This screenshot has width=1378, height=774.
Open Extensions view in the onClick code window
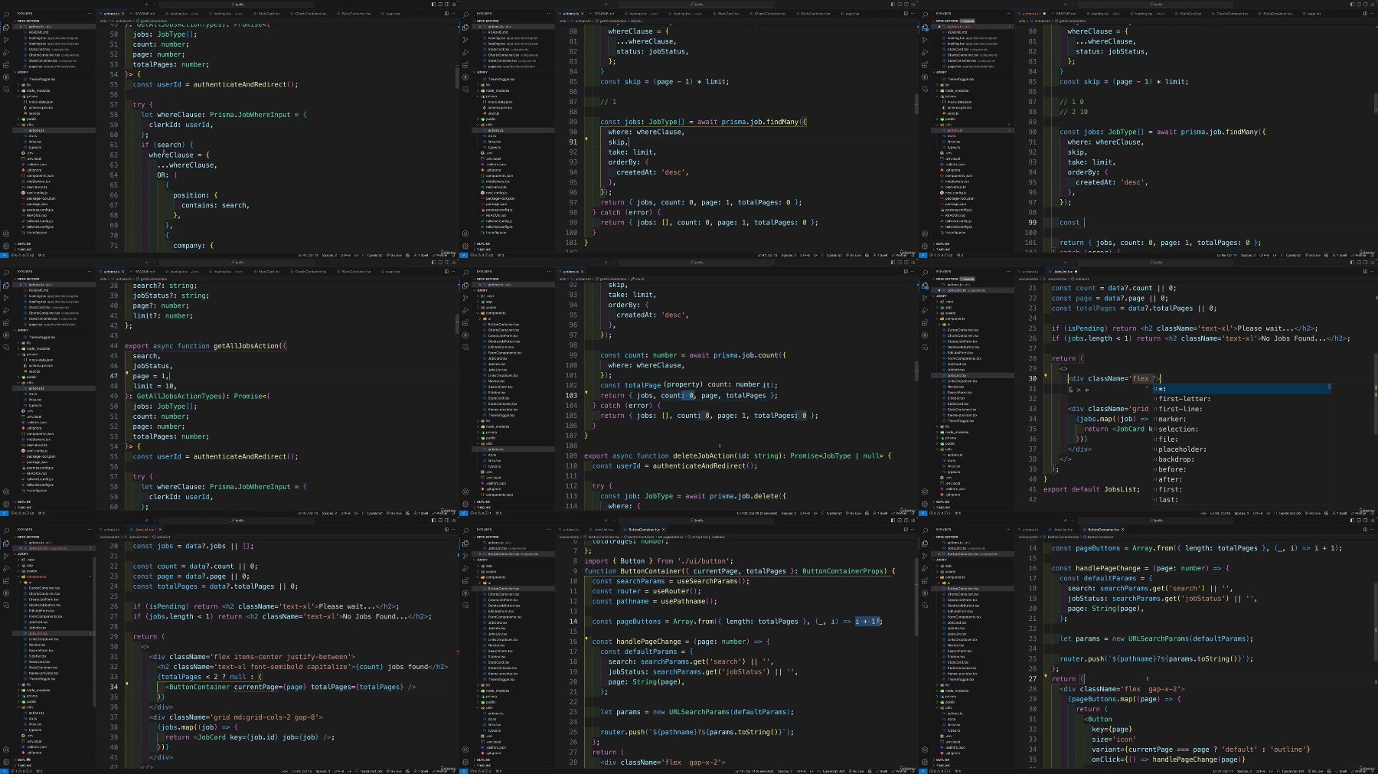(x=925, y=581)
